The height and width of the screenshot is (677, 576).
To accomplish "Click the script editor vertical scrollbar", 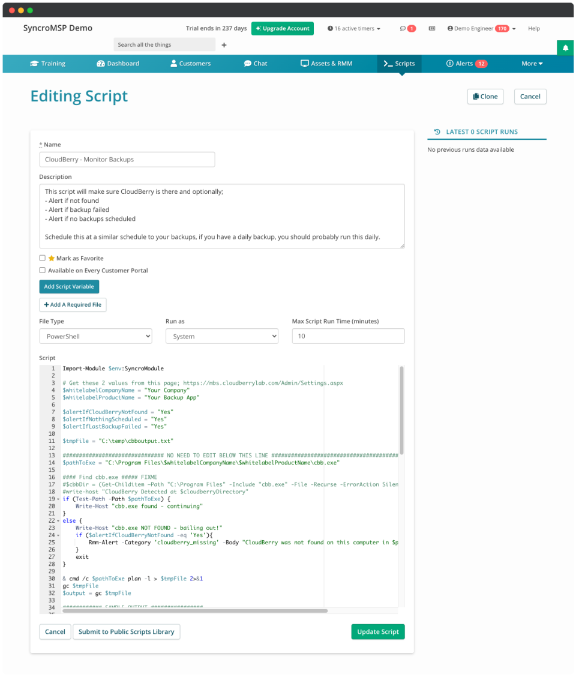I will [x=401, y=410].
